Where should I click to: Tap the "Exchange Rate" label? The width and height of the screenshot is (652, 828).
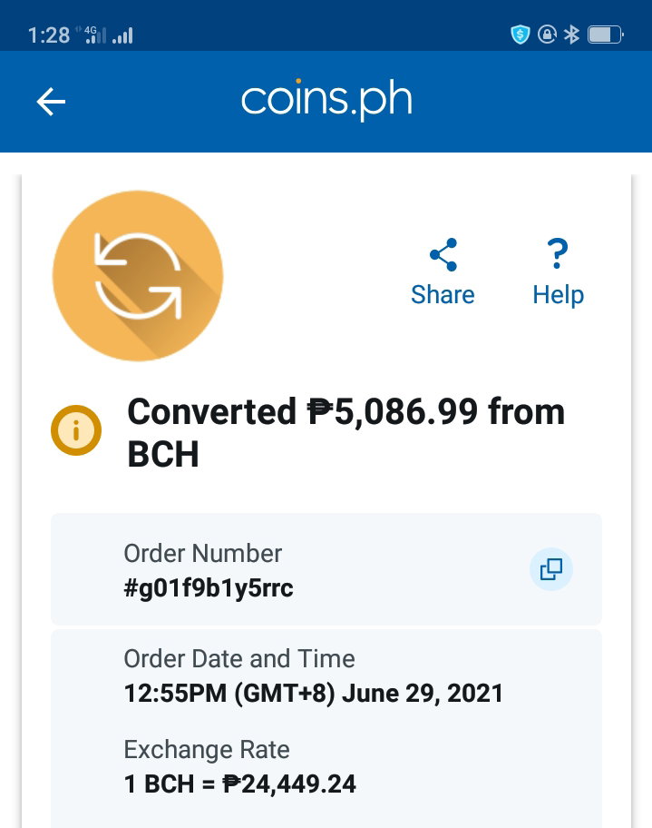[x=206, y=749]
